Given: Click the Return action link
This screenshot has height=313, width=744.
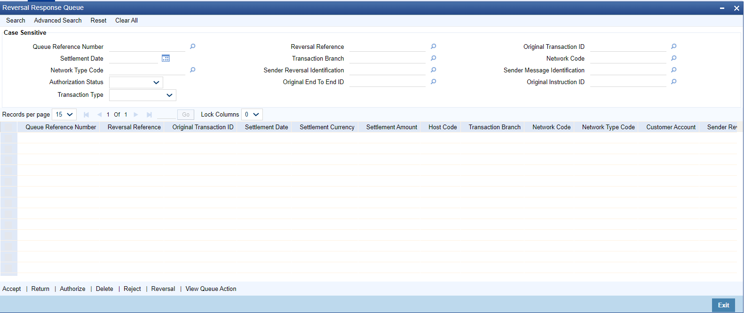Looking at the screenshot, I should pyautogui.click(x=40, y=289).
